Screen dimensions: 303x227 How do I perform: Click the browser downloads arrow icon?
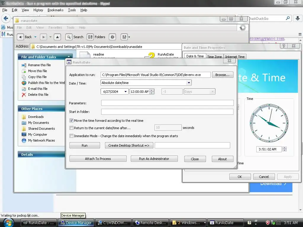point(298,18)
